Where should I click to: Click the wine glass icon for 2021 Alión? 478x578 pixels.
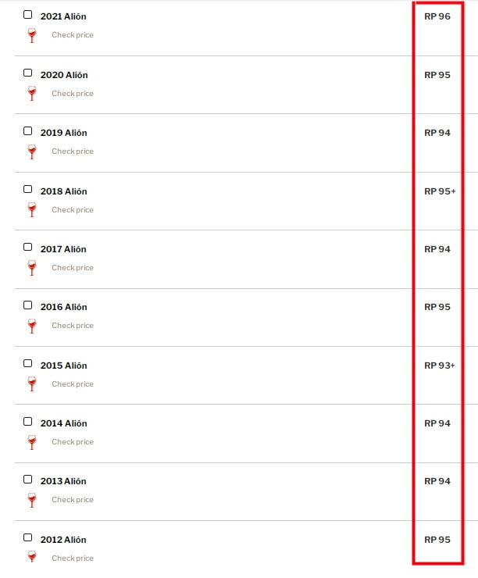click(31, 35)
